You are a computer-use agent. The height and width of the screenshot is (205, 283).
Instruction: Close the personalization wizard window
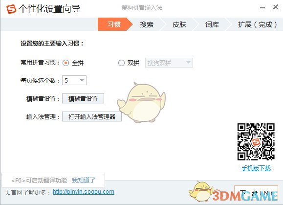276,7
